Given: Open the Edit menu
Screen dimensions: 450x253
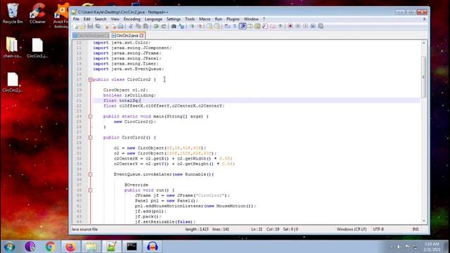Looking at the screenshot, I should tap(87, 19).
